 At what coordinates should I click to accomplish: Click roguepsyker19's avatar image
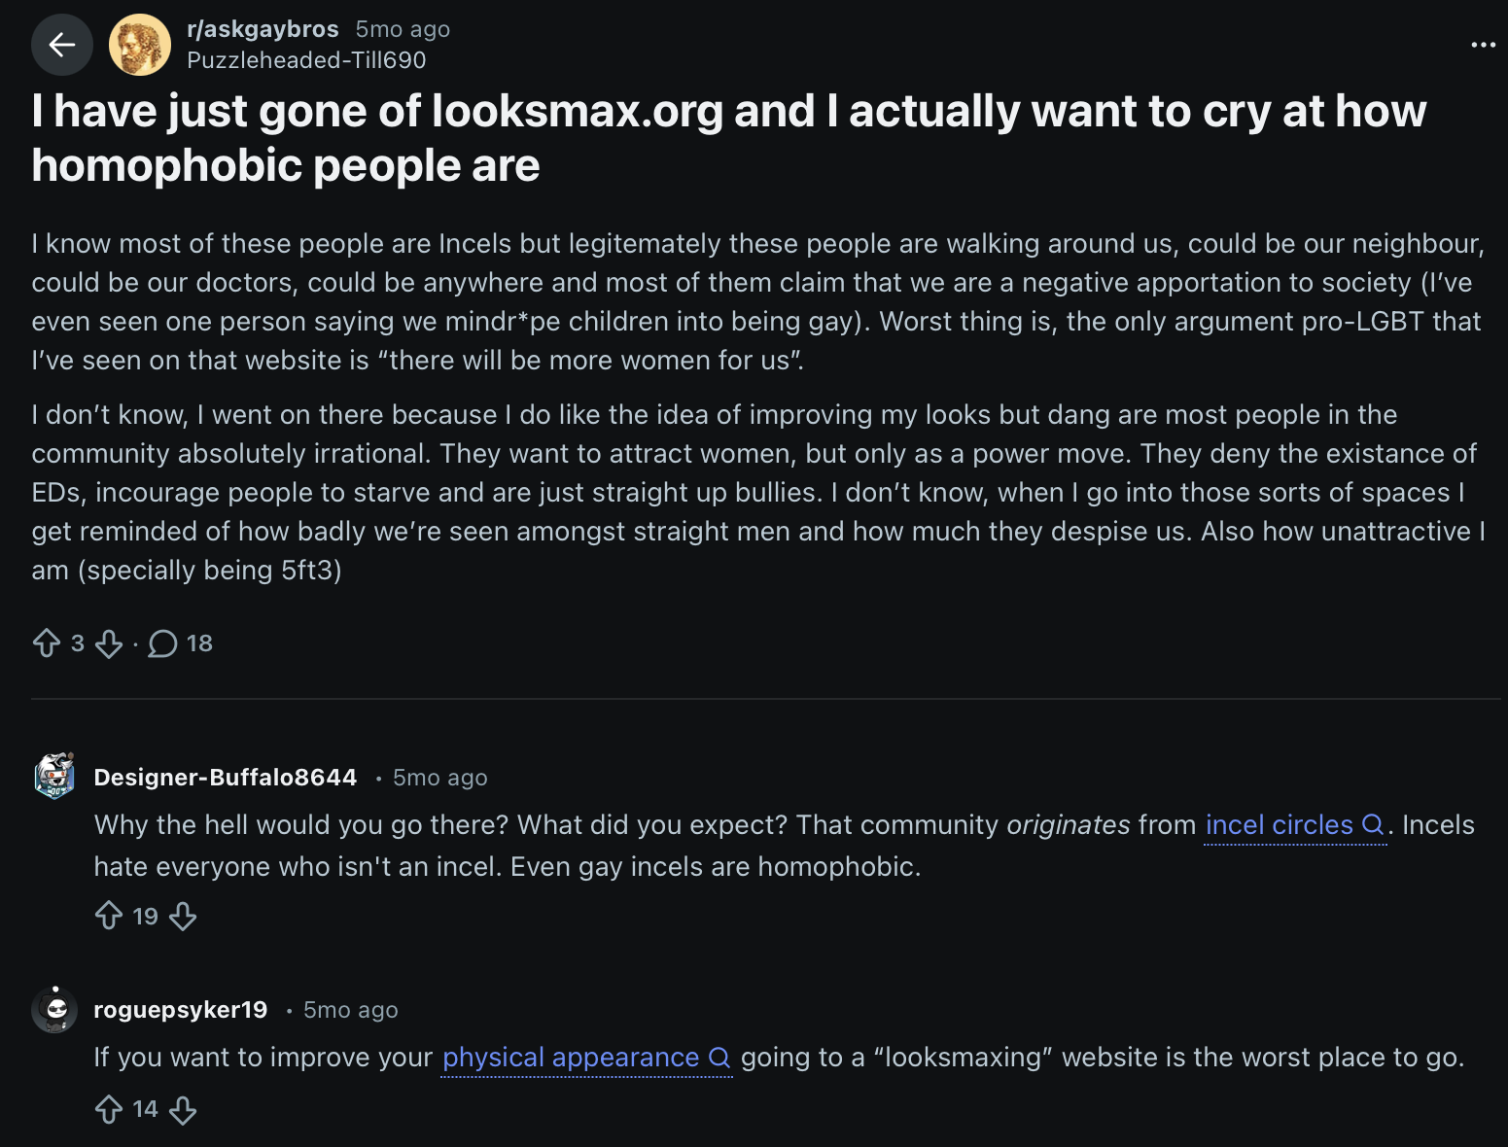[55, 1010]
